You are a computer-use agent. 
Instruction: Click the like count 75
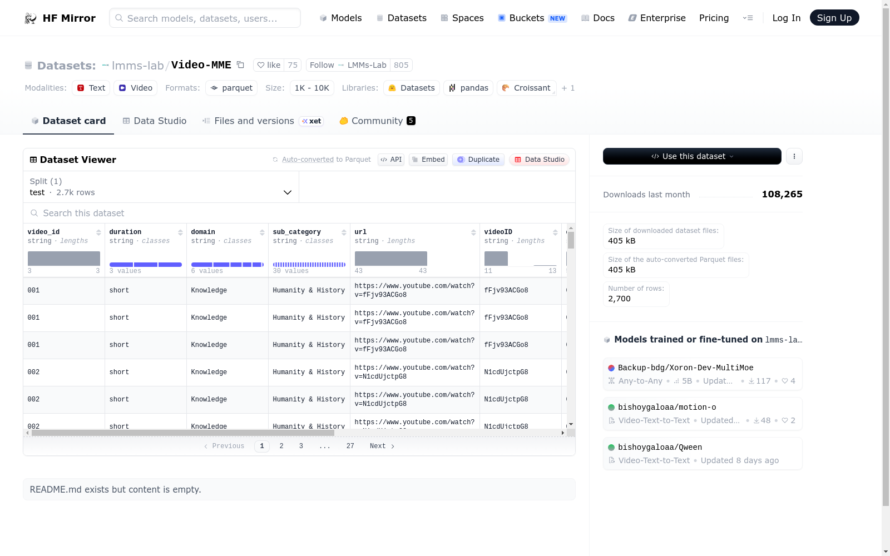(293, 65)
